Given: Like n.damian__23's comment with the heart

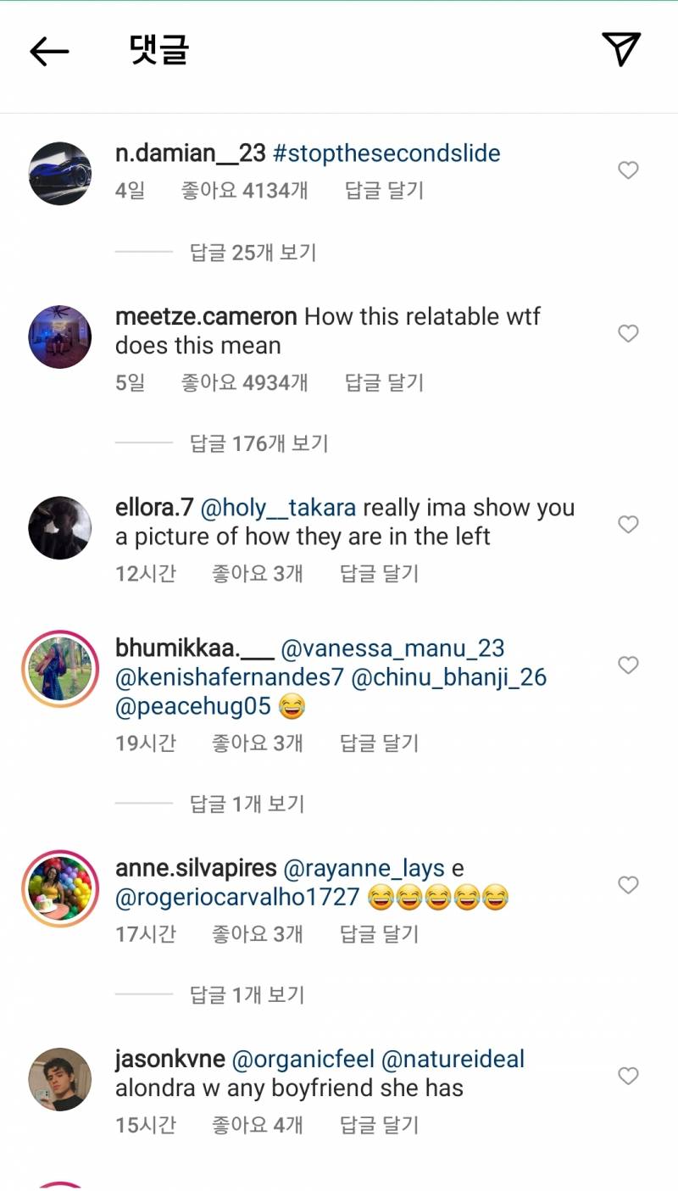Looking at the screenshot, I should pyautogui.click(x=628, y=171).
